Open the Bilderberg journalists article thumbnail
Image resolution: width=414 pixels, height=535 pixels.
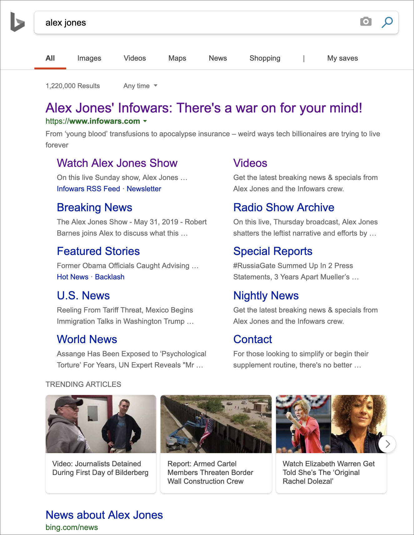pos(101,424)
